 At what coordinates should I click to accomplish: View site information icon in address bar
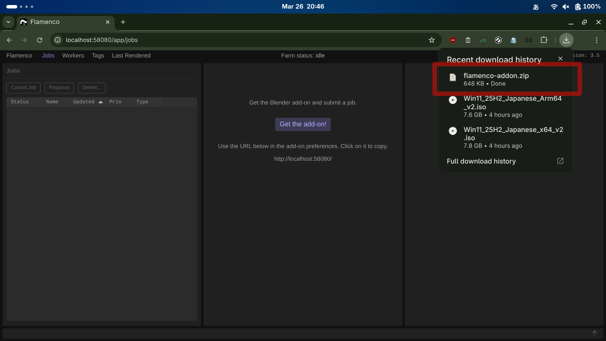point(58,40)
